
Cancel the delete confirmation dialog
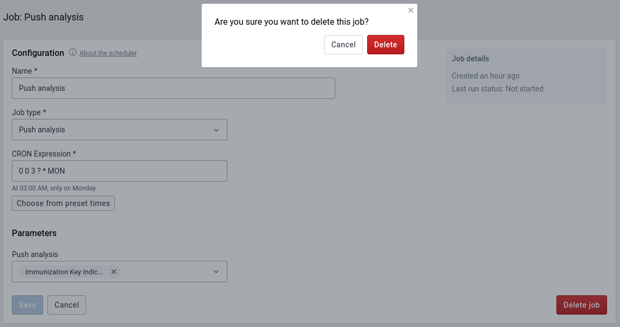(343, 45)
